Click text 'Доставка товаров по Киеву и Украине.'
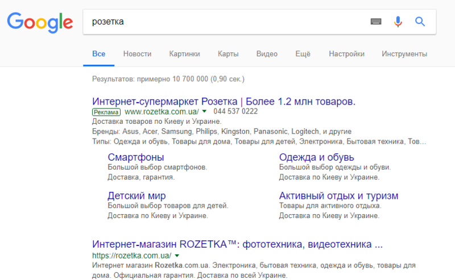The height and width of the screenshot is (280, 455). [x=157, y=122]
